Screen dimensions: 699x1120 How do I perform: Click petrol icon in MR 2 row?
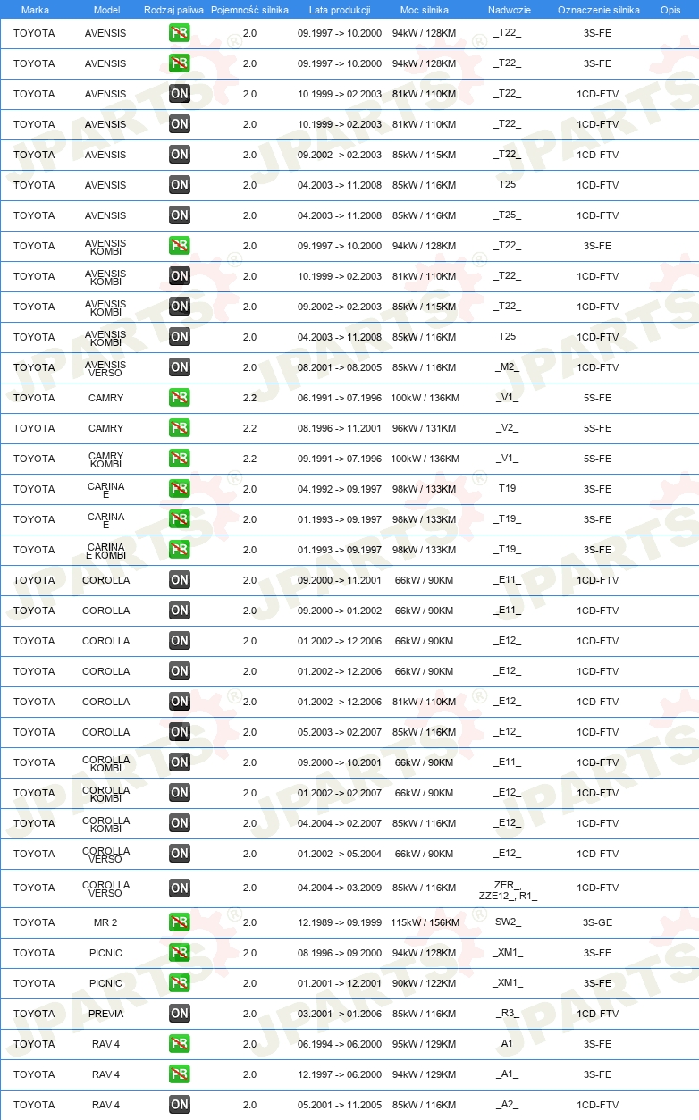point(180,922)
